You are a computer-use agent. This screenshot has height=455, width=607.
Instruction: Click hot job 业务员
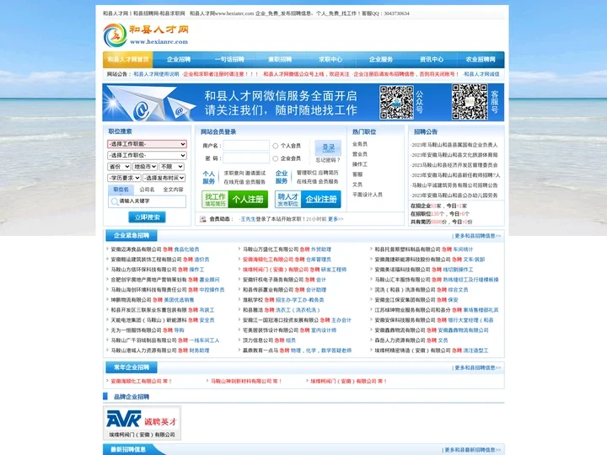coord(360,144)
